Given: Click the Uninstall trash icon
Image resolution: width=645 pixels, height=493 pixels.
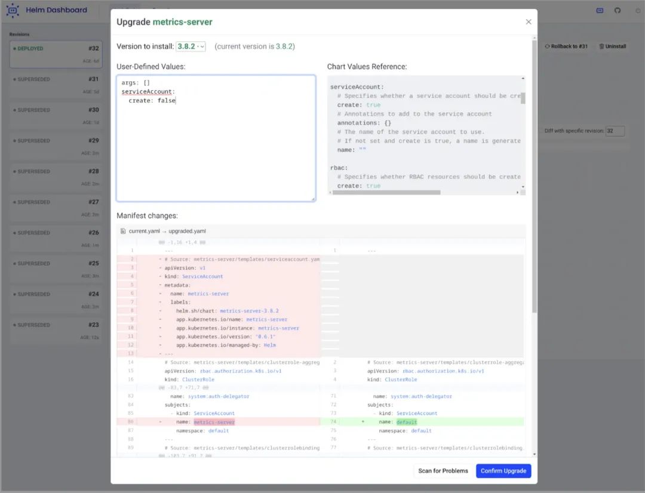Looking at the screenshot, I should click(x=601, y=47).
